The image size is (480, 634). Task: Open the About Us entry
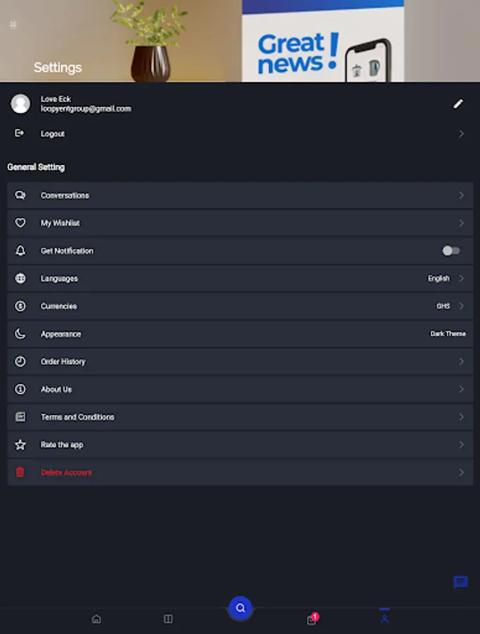[x=56, y=390]
